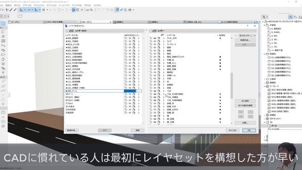The height and width of the screenshot is (170, 302).
Task: Toggle eye icon of 床 layer
Action: [x=155, y=82]
